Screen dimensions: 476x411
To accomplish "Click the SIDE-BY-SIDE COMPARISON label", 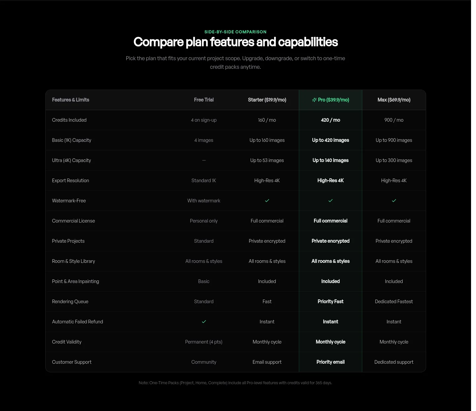I will 235,32.
